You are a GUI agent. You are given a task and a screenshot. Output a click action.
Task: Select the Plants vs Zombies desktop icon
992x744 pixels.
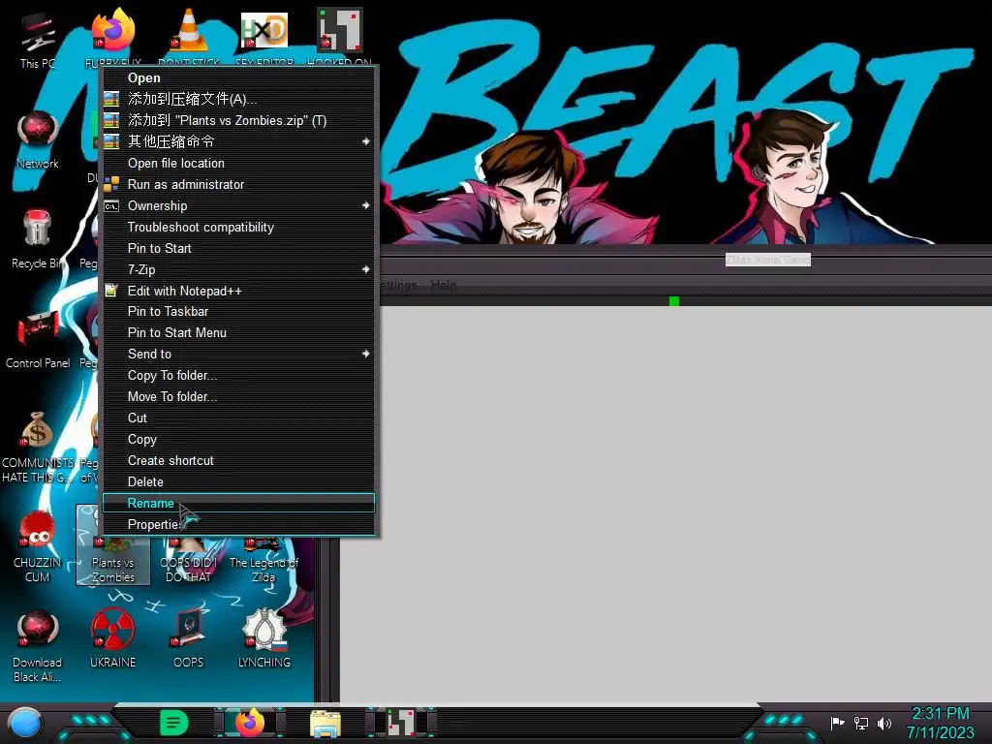[113, 561]
